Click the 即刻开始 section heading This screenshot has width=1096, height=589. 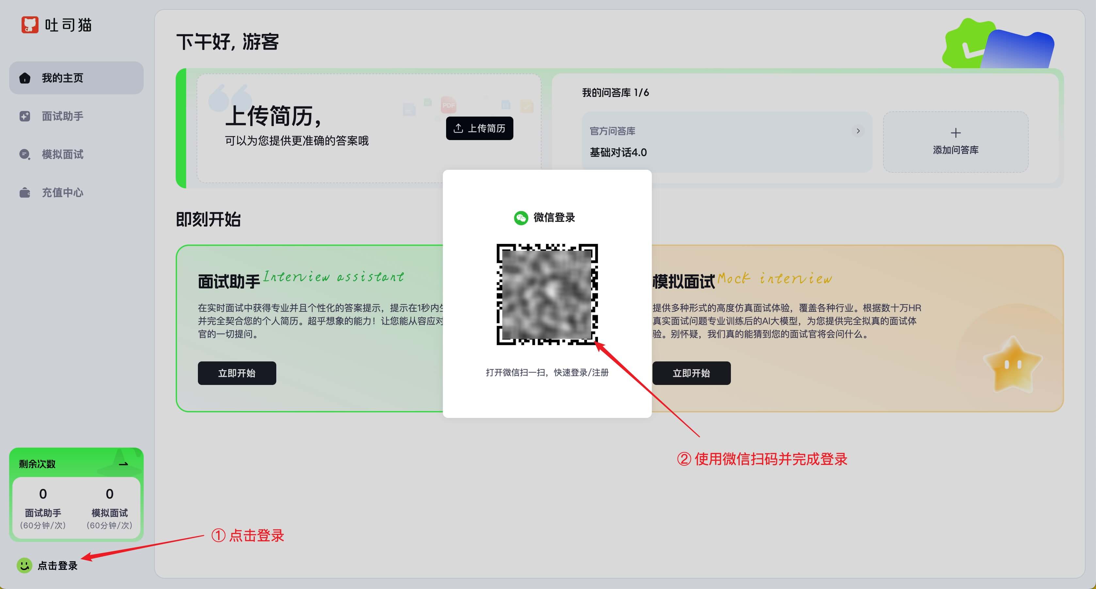coord(208,219)
